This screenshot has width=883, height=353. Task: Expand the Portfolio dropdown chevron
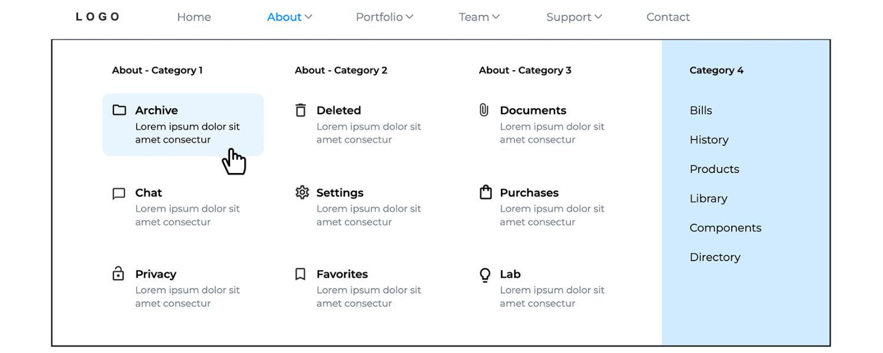(x=410, y=17)
